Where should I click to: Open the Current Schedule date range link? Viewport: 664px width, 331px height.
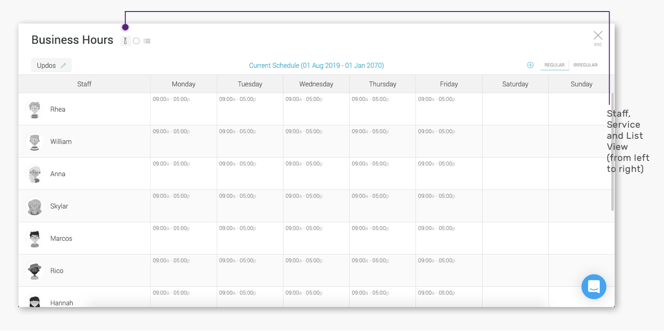316,65
